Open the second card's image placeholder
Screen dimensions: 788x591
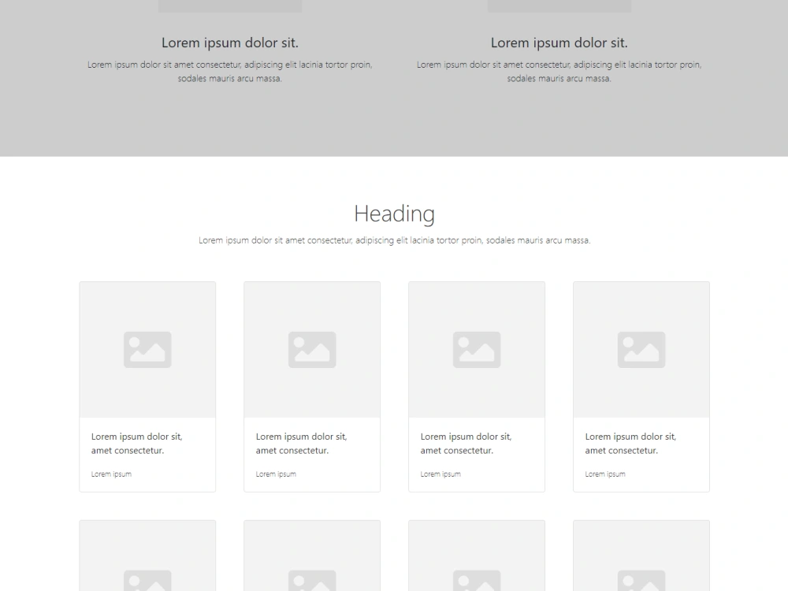tap(312, 349)
